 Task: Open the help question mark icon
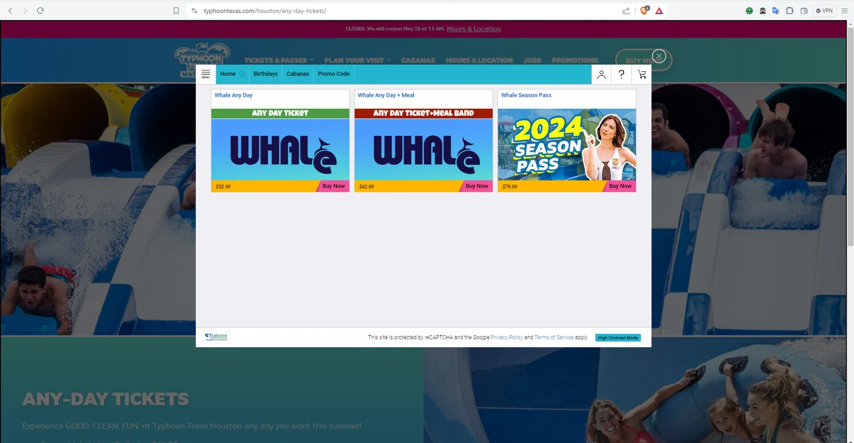click(x=621, y=74)
